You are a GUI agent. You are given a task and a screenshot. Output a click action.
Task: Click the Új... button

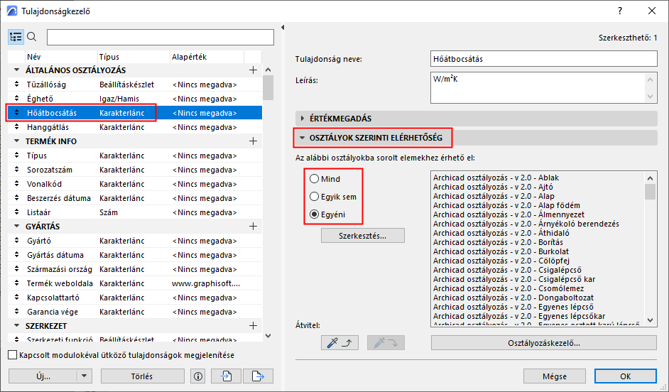tap(43, 376)
